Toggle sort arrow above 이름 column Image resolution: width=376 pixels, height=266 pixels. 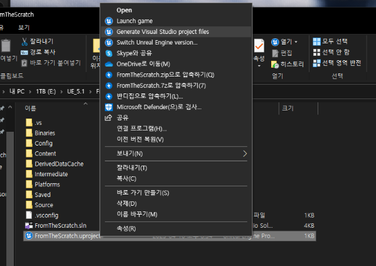point(85,104)
